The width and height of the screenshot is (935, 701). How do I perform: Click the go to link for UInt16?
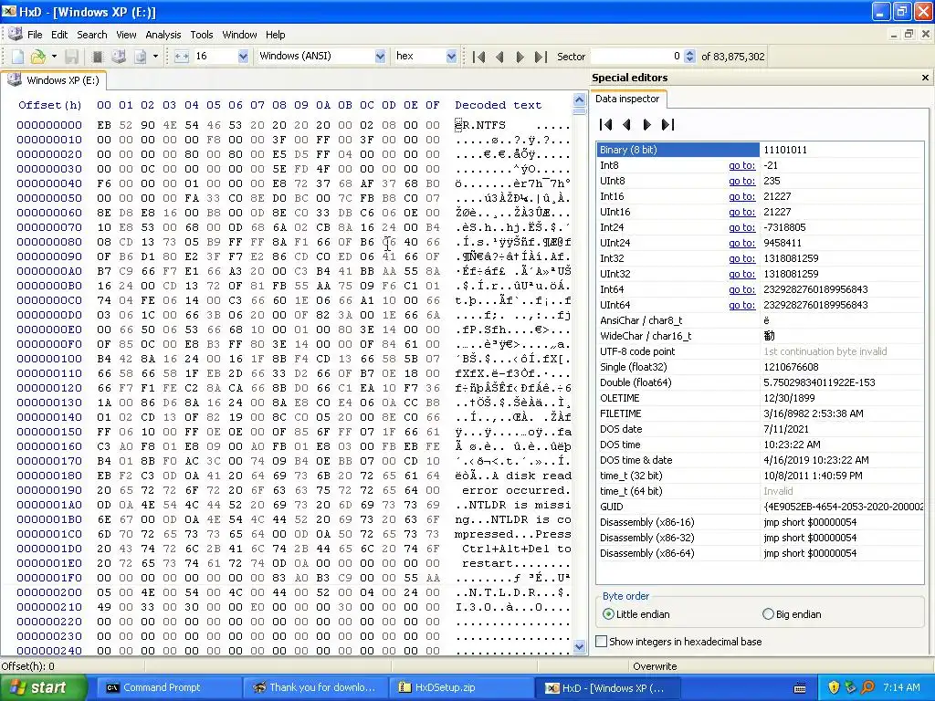click(x=741, y=212)
